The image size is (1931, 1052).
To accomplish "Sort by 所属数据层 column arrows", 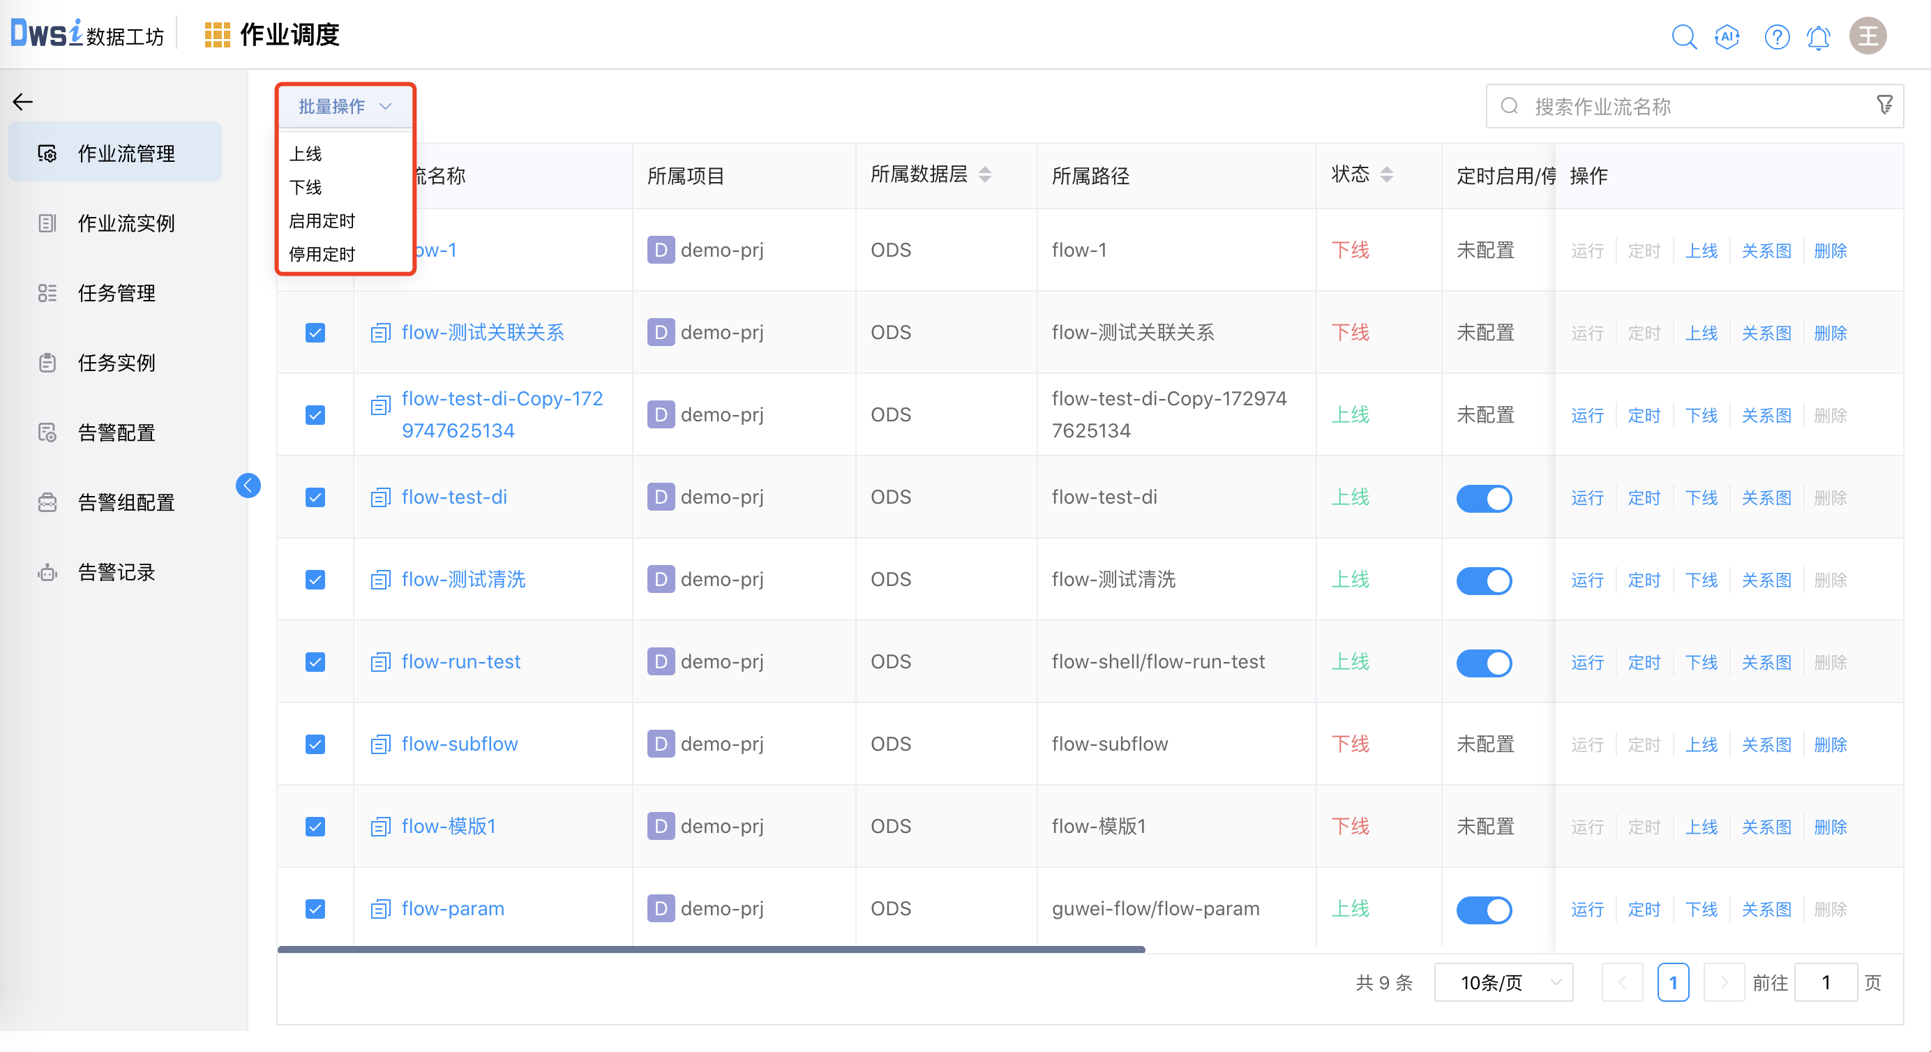I will 985,174.
